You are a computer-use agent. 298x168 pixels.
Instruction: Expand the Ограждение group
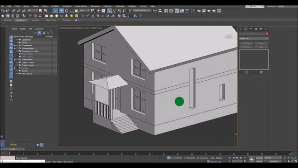click(15, 46)
